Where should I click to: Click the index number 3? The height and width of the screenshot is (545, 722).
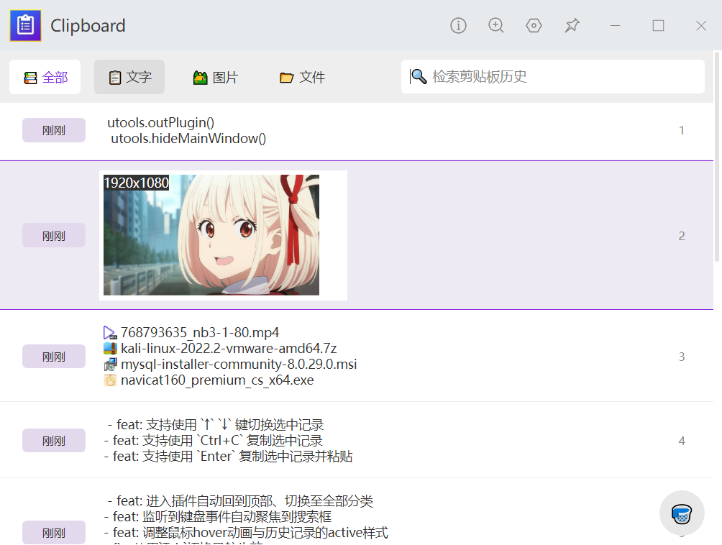tap(682, 357)
